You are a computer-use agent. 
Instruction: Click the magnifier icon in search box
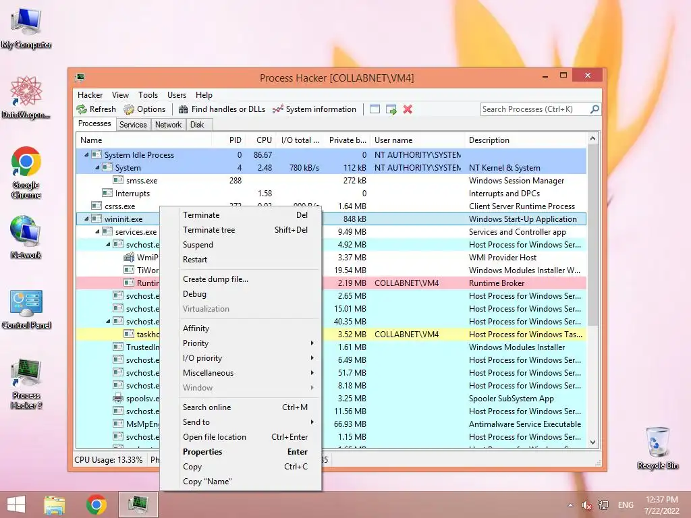click(595, 109)
